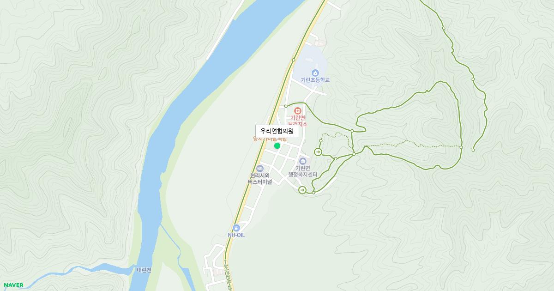This screenshot has height=291, width=554.
Task: Select the NH-OIL gas station icon
Action: pos(236,228)
